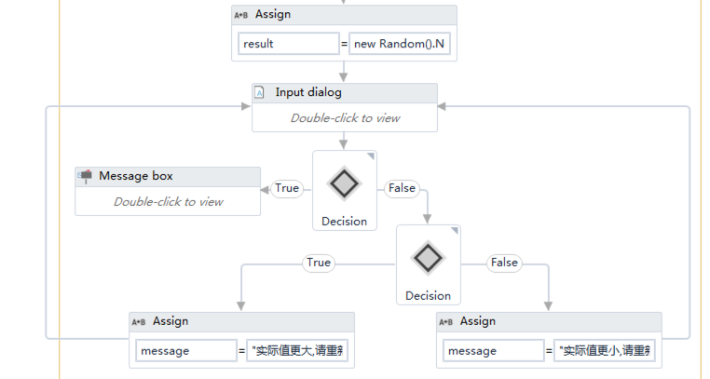Viewport: 710px width, 379px height.
Task: Click the top Assign activity A*B icon
Action: (x=241, y=15)
